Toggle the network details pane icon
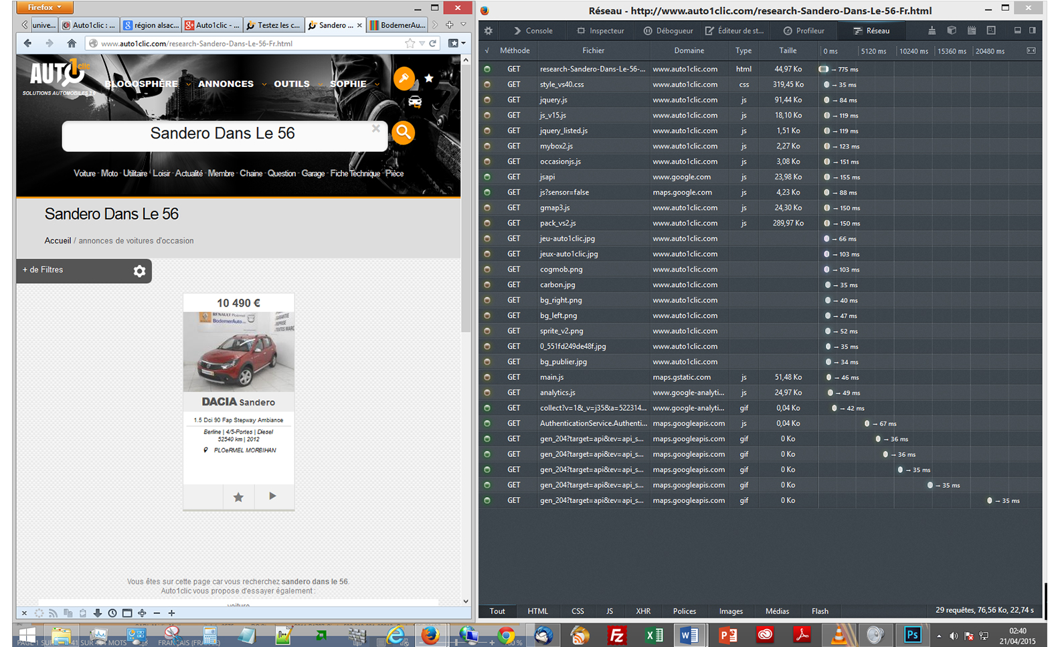The width and height of the screenshot is (1060, 647). 1031,51
